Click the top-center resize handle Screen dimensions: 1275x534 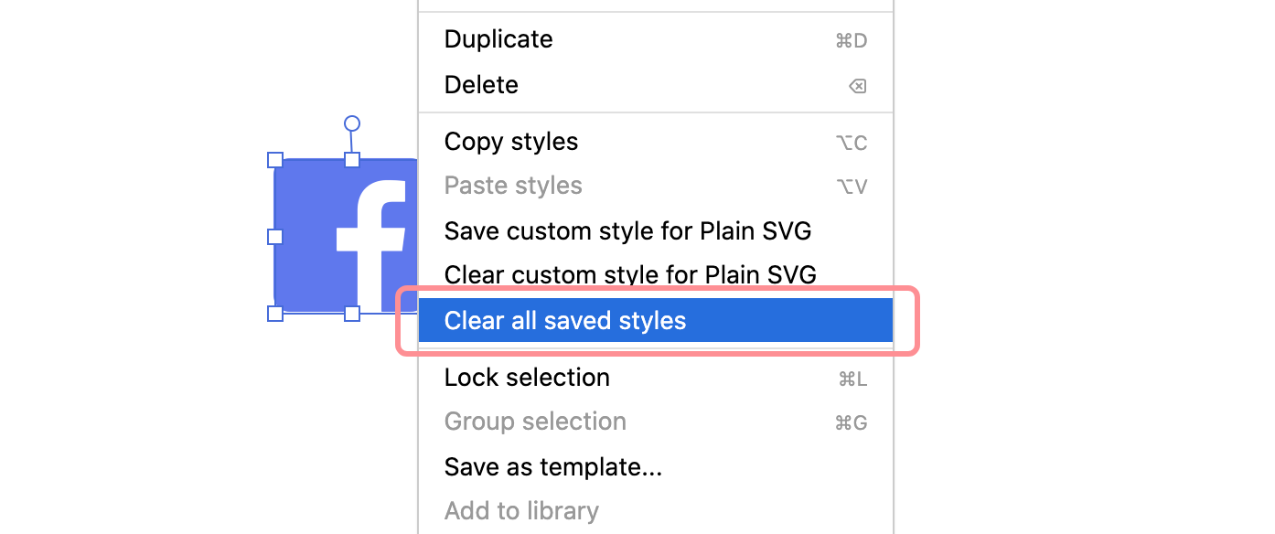point(351,158)
